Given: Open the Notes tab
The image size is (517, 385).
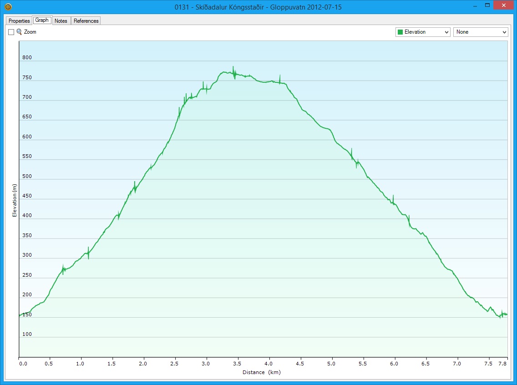Looking at the screenshot, I should click(x=61, y=21).
